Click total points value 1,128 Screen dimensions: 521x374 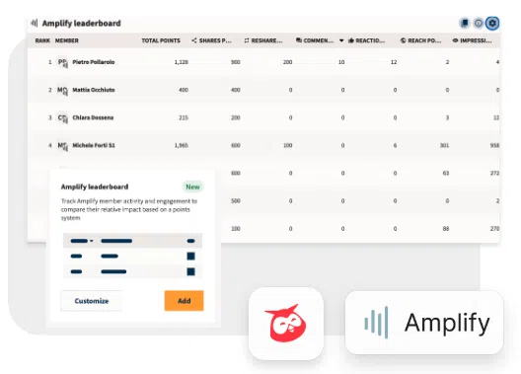[182, 62]
